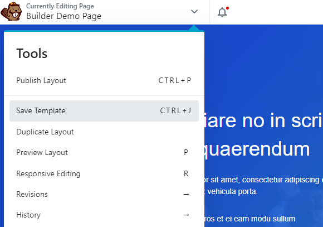Select Publish Layout from Tools menu

[x=104, y=80]
